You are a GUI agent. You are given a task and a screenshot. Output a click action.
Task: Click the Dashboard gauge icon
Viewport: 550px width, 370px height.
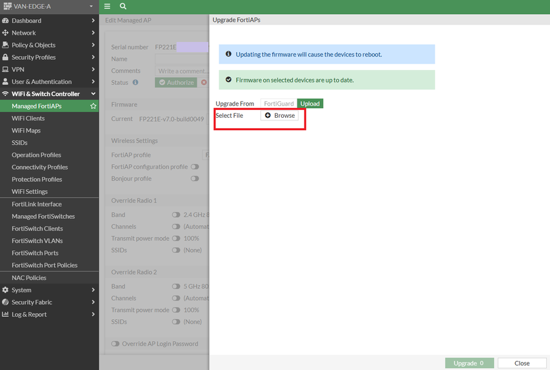click(5, 21)
